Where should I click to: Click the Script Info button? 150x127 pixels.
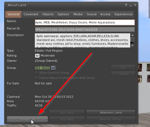pyautogui.click(x=27, y=119)
